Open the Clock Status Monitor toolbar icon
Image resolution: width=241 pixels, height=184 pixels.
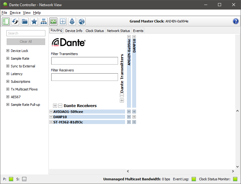[53, 21]
